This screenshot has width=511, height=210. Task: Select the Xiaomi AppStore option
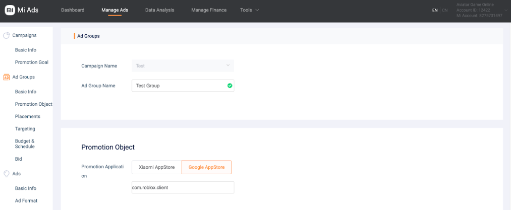pyautogui.click(x=156, y=167)
